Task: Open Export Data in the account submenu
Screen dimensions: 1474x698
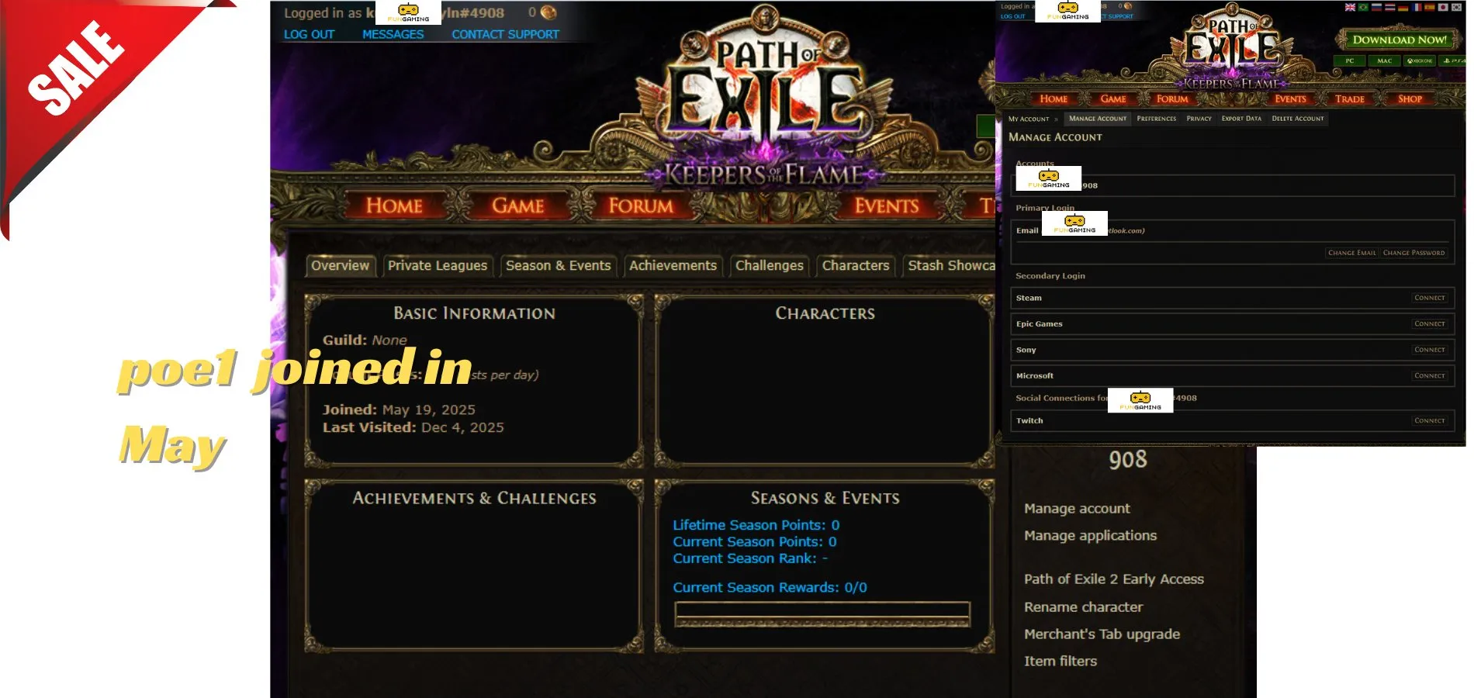Action: click(x=1241, y=119)
